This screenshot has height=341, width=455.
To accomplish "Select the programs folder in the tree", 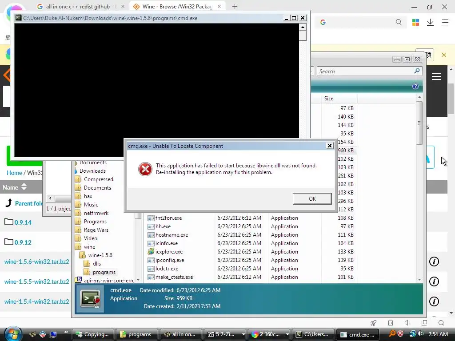I will tap(104, 272).
